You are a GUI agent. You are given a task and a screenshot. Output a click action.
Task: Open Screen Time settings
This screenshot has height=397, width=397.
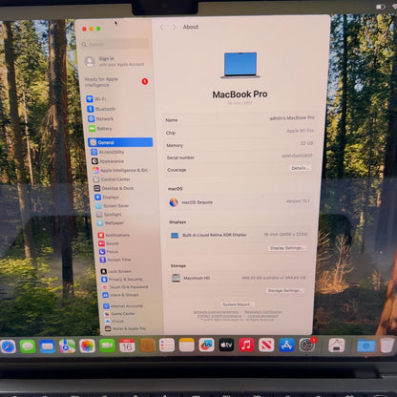click(115, 260)
